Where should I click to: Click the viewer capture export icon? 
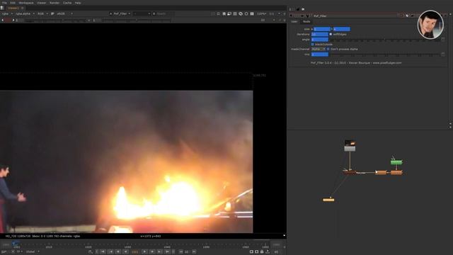point(268,252)
